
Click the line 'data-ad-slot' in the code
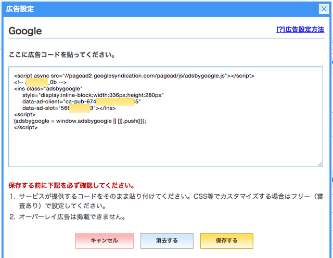69,108
